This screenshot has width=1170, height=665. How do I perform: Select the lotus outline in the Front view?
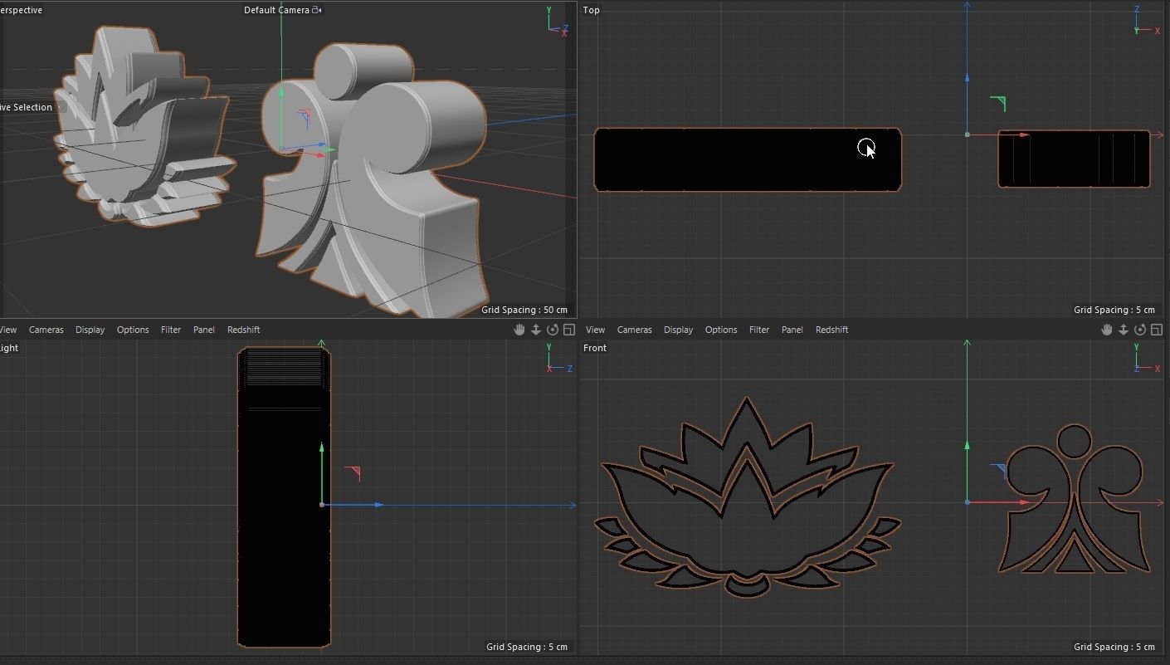point(747,498)
